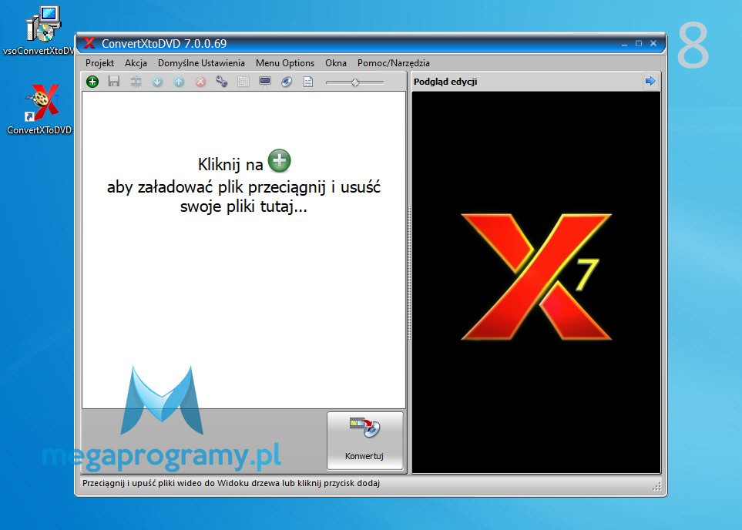Select the vsoConvertXtoDVD installer desktop icon
Screen dimensions: 742x530
[40, 31]
